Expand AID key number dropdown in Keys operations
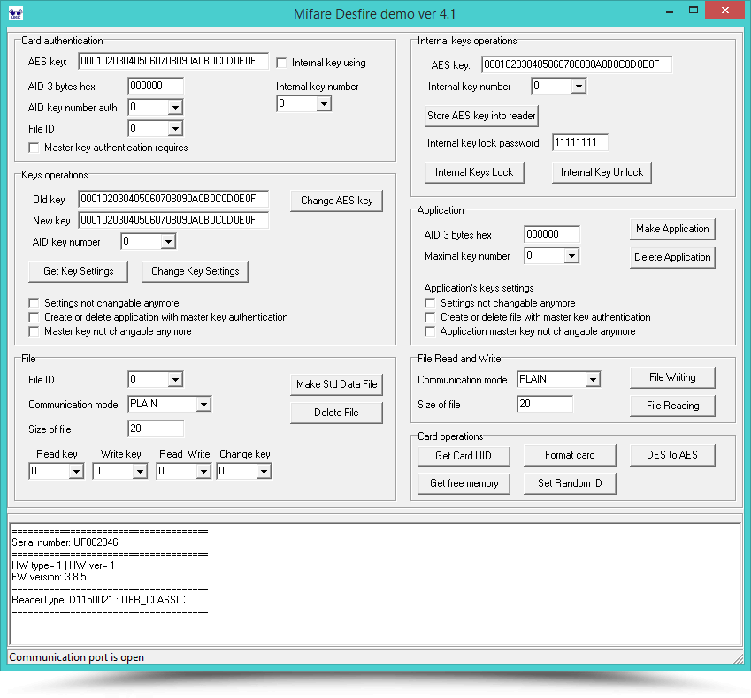This screenshot has height=698, width=751. 168,241
